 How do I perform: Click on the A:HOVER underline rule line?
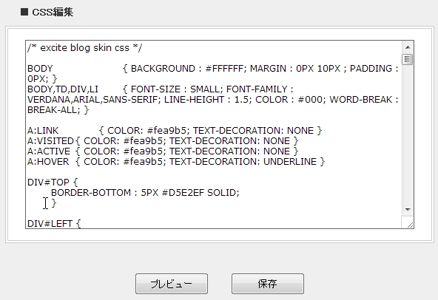click(176, 161)
